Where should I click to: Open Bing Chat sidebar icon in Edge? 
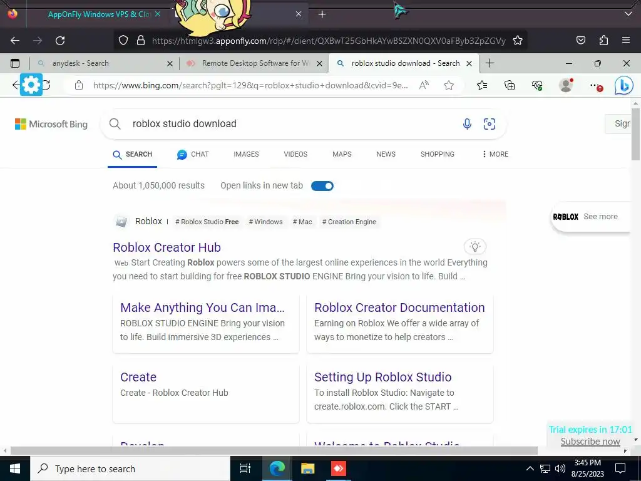(x=624, y=85)
